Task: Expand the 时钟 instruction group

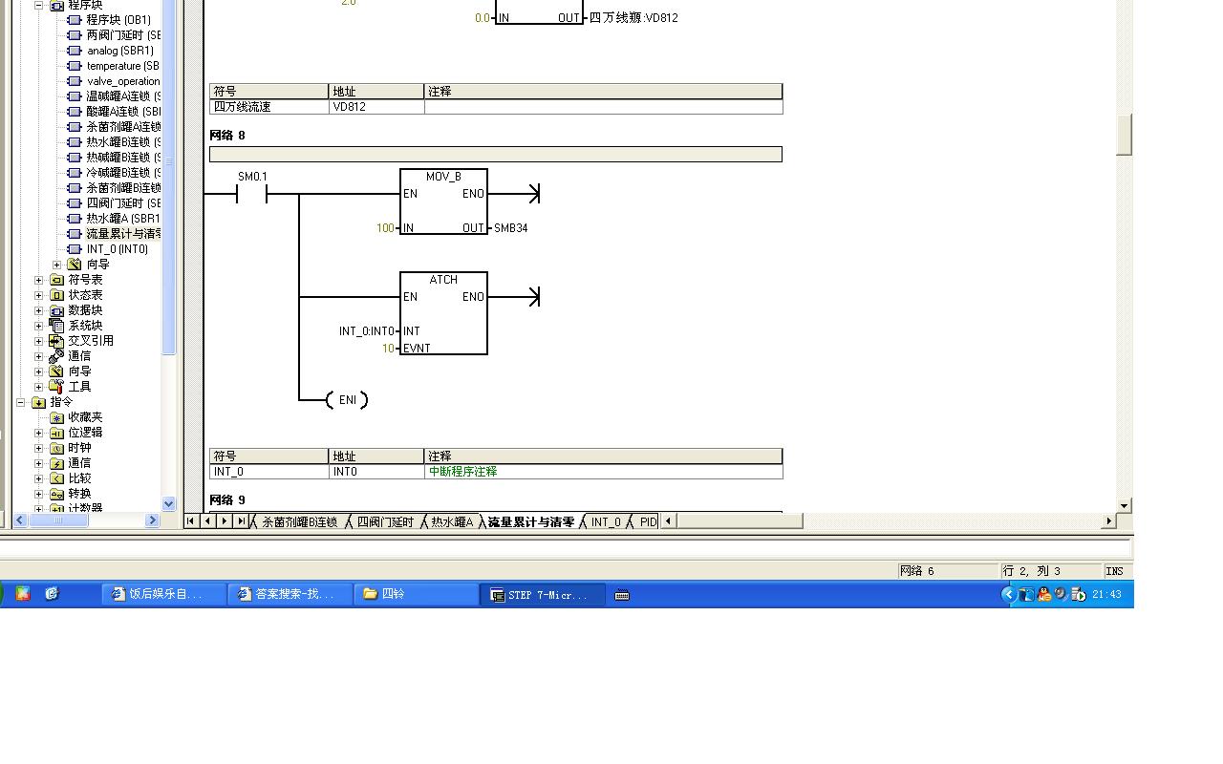Action: (x=39, y=448)
